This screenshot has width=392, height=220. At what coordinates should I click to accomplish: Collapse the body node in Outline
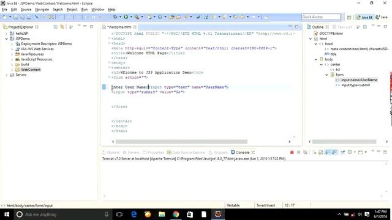tap(316, 59)
